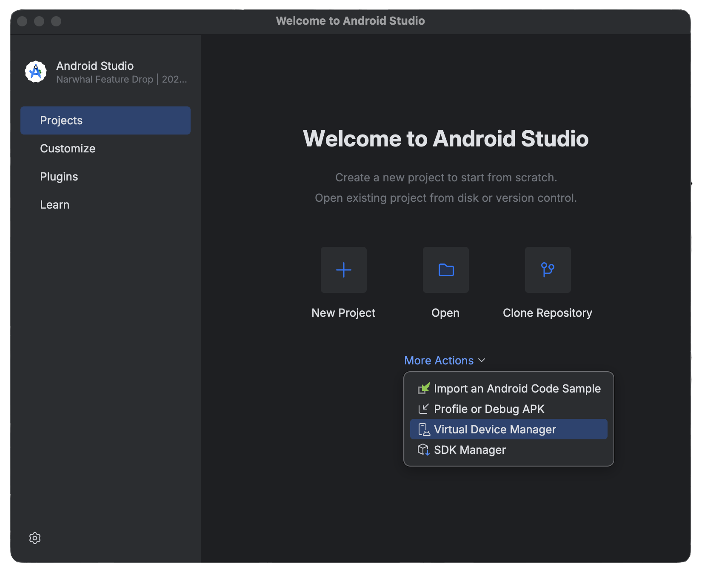702x573 pixels.
Task: Go to the Learn tab
Action: click(106, 205)
